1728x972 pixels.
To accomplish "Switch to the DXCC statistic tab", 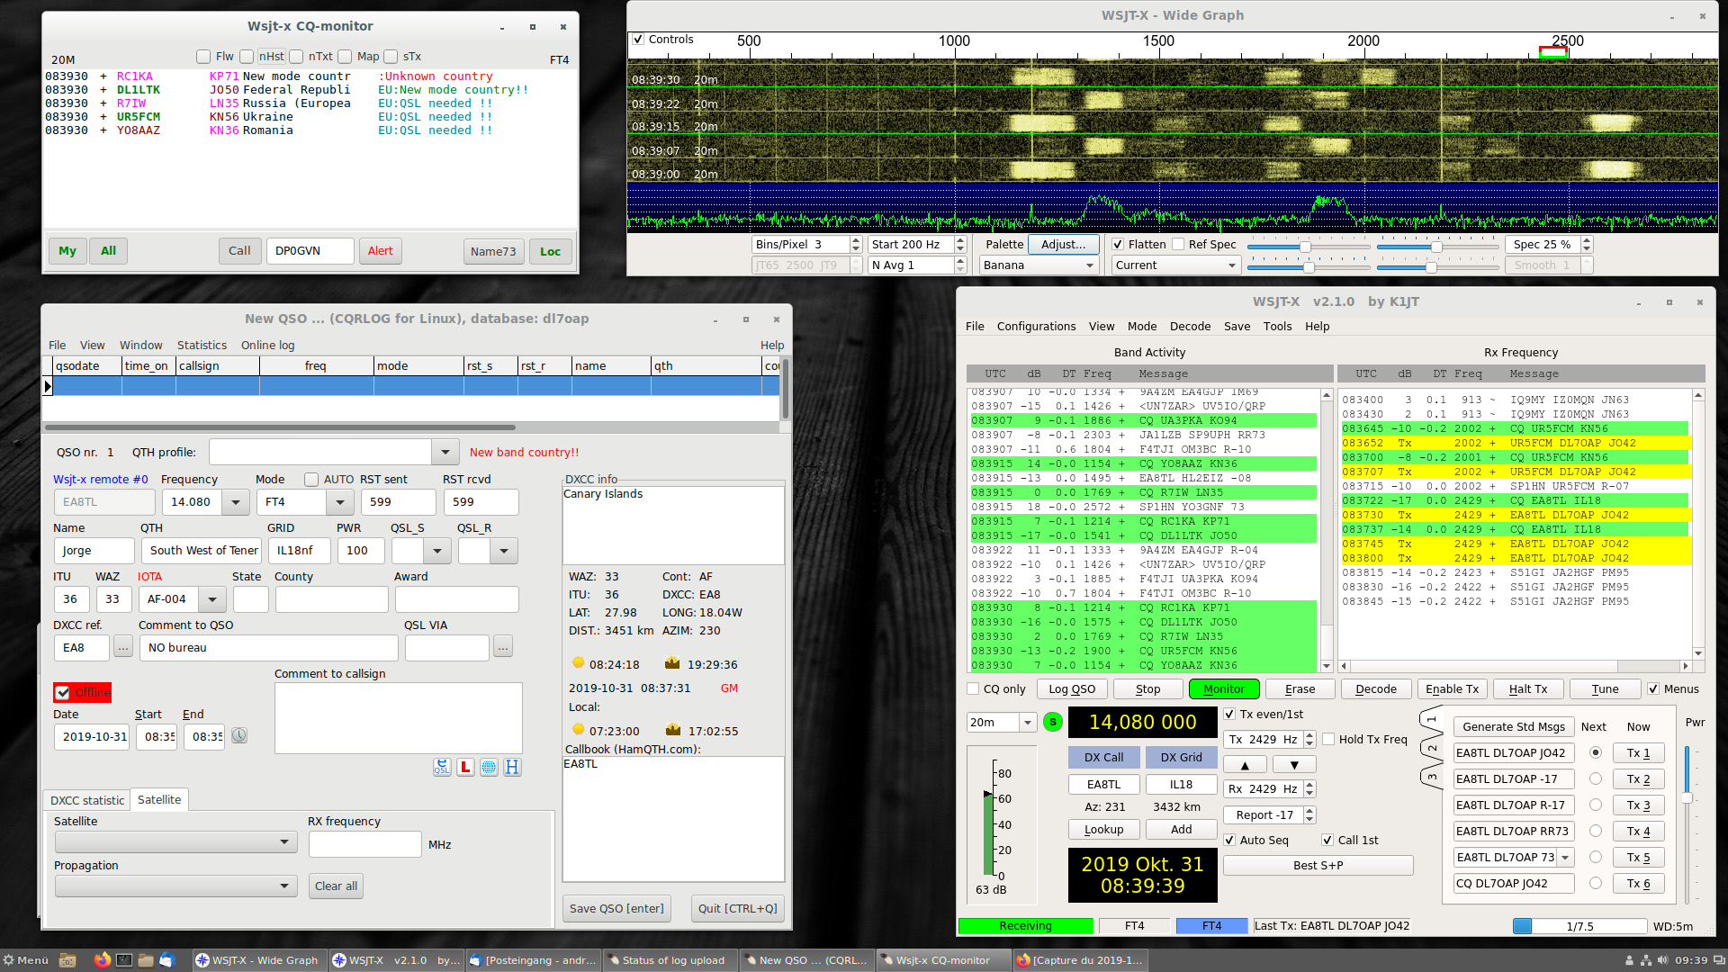I will pos(87,800).
